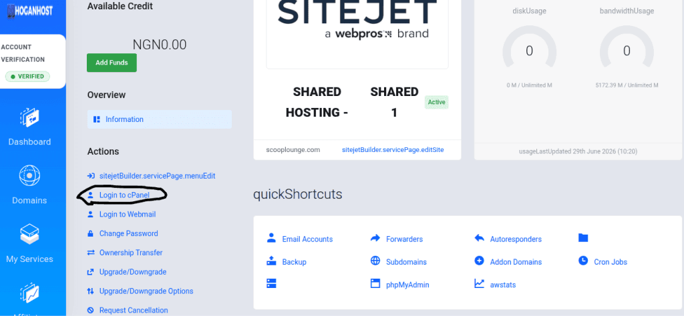Click the HoganHost logo
Viewport: 684px width, 316px height.
29,11
